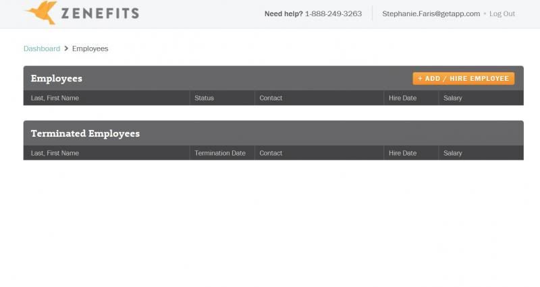This screenshot has height=287, width=540.
Task: Click the Employees breadcrumb item
Action: click(90, 49)
